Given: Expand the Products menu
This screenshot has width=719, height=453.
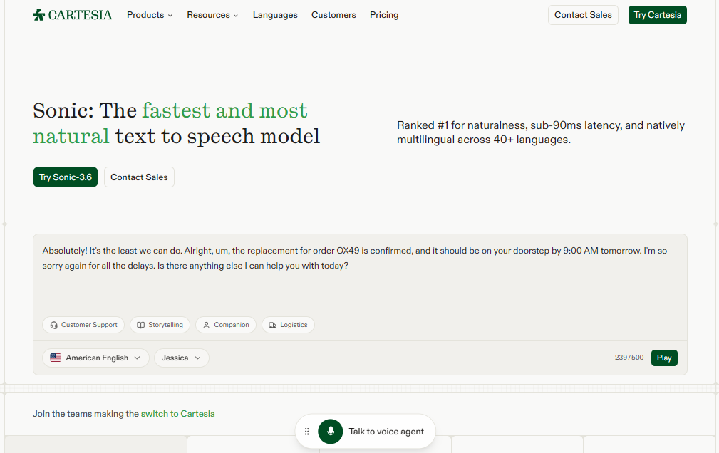Looking at the screenshot, I should 150,15.
